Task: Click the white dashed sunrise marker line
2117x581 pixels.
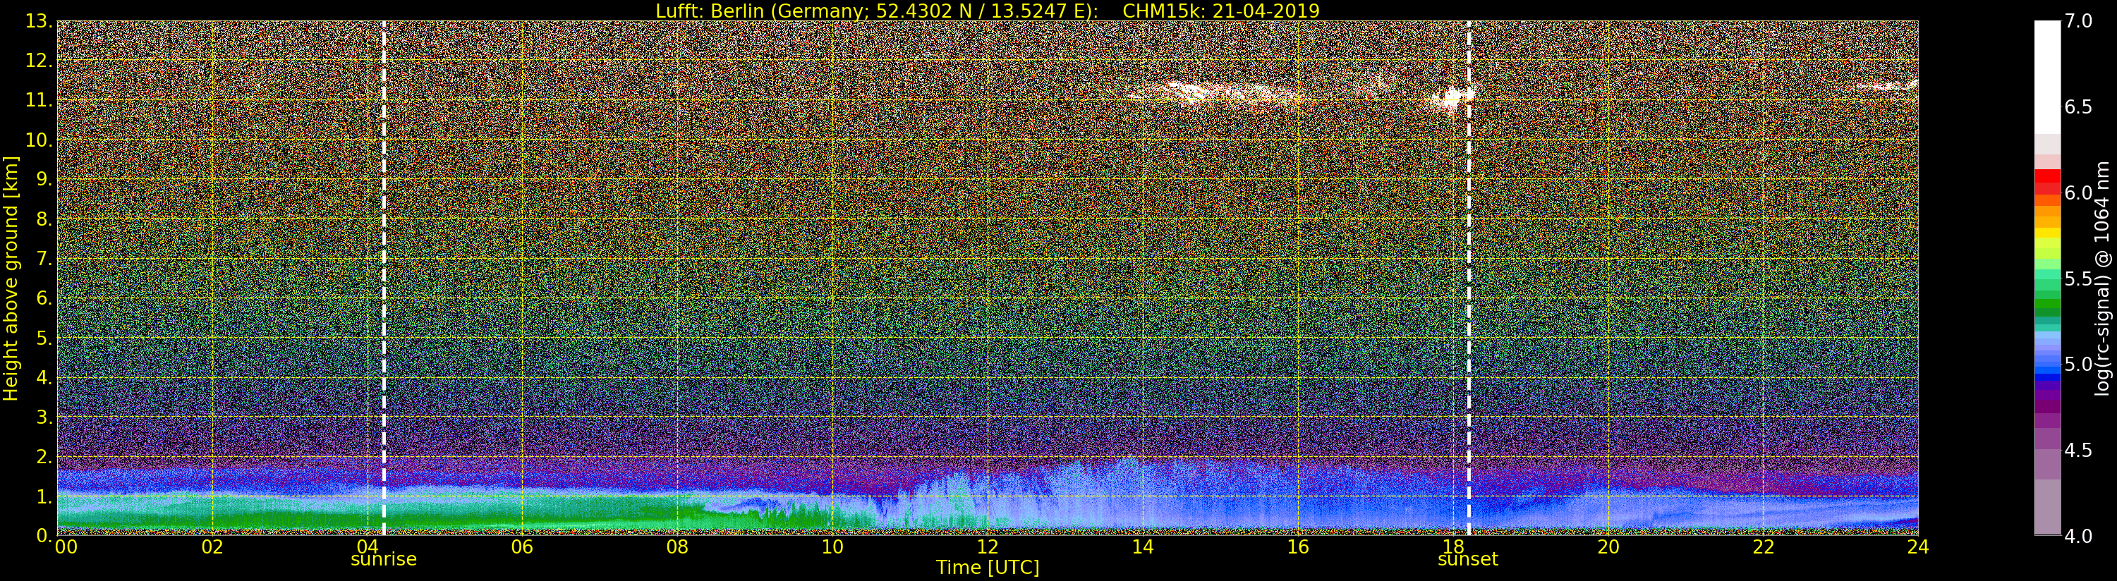Action: click(384, 278)
